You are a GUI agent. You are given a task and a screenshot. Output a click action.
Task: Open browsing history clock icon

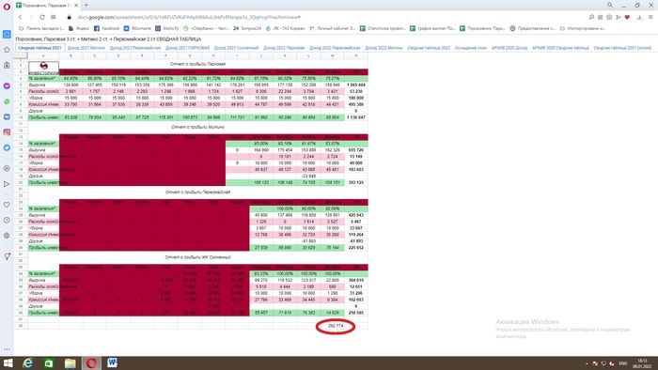(x=7, y=220)
